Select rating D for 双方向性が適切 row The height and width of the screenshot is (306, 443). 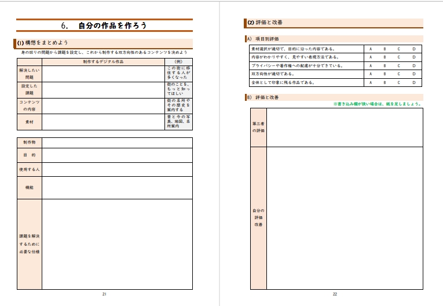coord(414,74)
